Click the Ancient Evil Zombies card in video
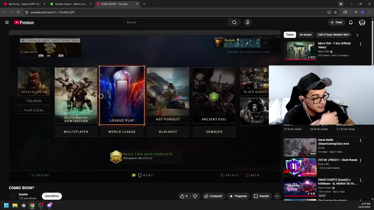 (214, 95)
